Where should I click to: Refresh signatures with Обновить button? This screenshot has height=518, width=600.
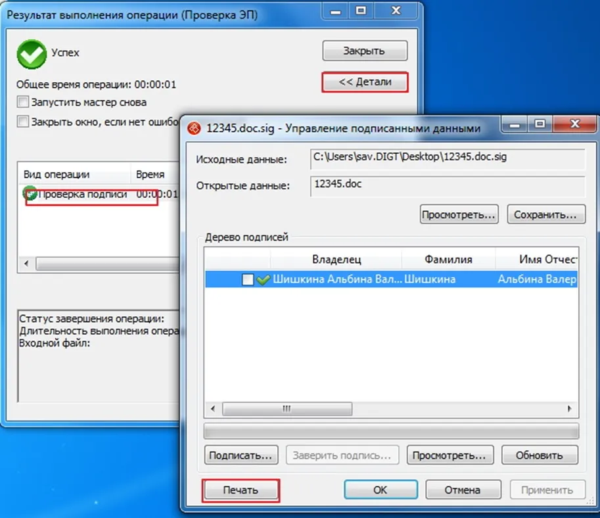coord(539,455)
